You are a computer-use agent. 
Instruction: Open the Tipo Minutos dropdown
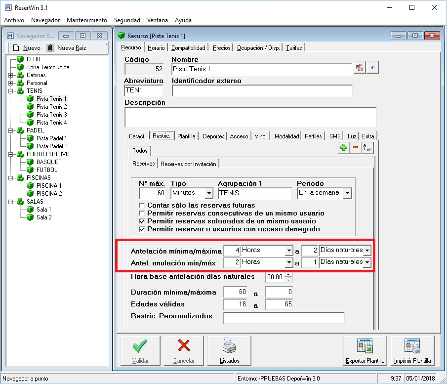[x=209, y=193]
